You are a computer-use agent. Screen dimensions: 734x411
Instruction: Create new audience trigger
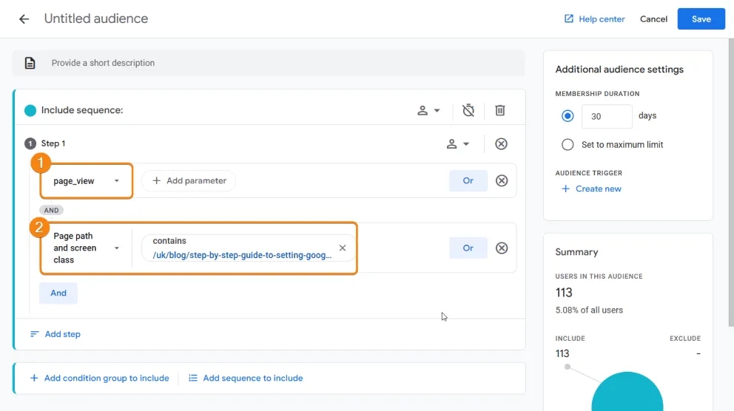[591, 189]
